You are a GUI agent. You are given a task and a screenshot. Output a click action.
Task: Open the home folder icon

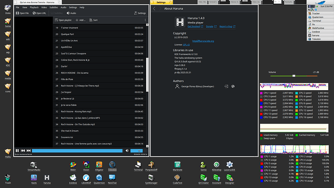point(8,23)
